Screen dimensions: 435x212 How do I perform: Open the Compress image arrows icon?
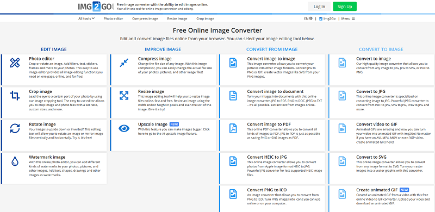tap(124, 63)
